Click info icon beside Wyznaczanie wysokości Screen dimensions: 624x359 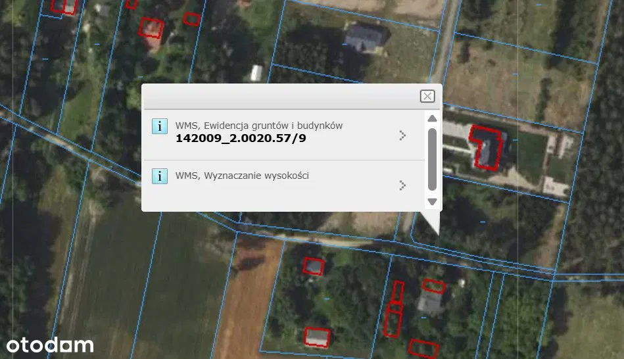tap(160, 176)
